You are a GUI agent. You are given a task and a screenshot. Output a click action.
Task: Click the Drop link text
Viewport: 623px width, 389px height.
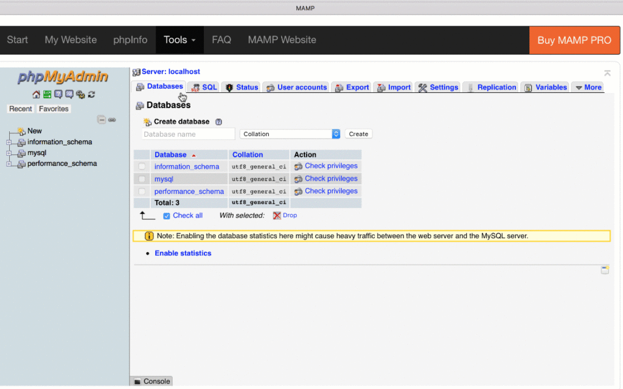pos(290,215)
